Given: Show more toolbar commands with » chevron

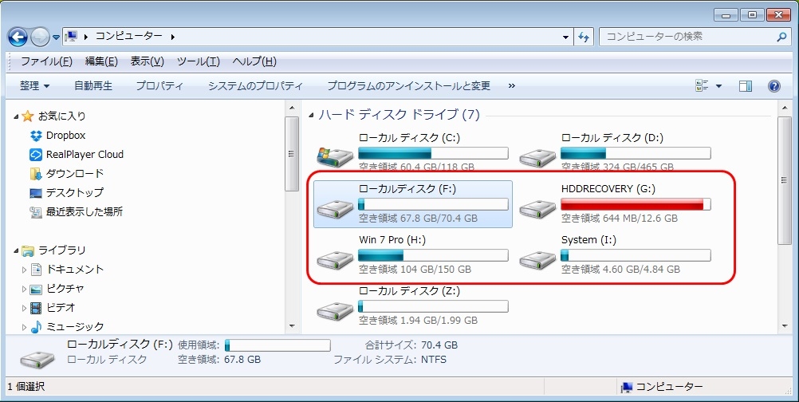Looking at the screenshot, I should pyautogui.click(x=512, y=86).
